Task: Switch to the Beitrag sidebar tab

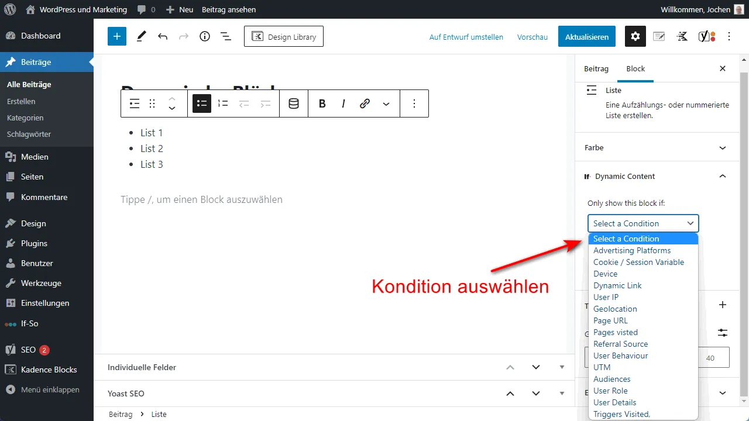Action: pyautogui.click(x=596, y=68)
